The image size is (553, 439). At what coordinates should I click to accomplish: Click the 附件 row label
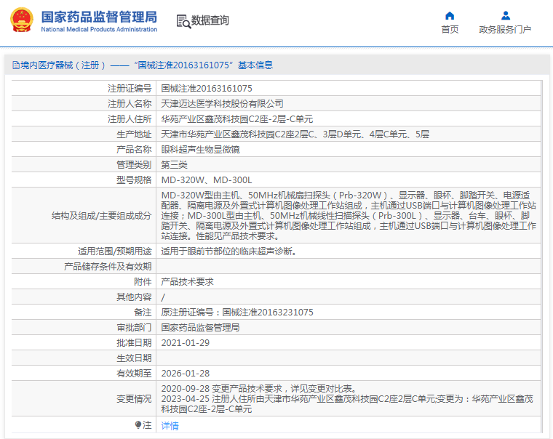(x=143, y=282)
